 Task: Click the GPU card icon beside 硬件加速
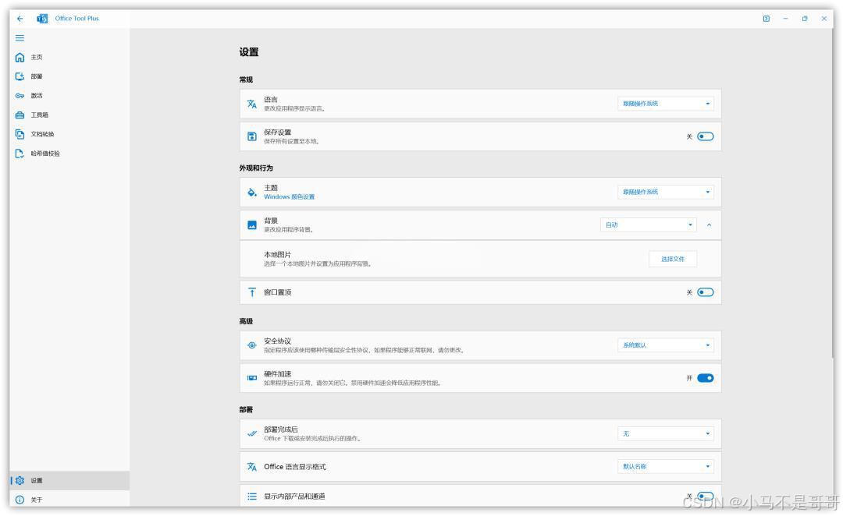tap(251, 378)
